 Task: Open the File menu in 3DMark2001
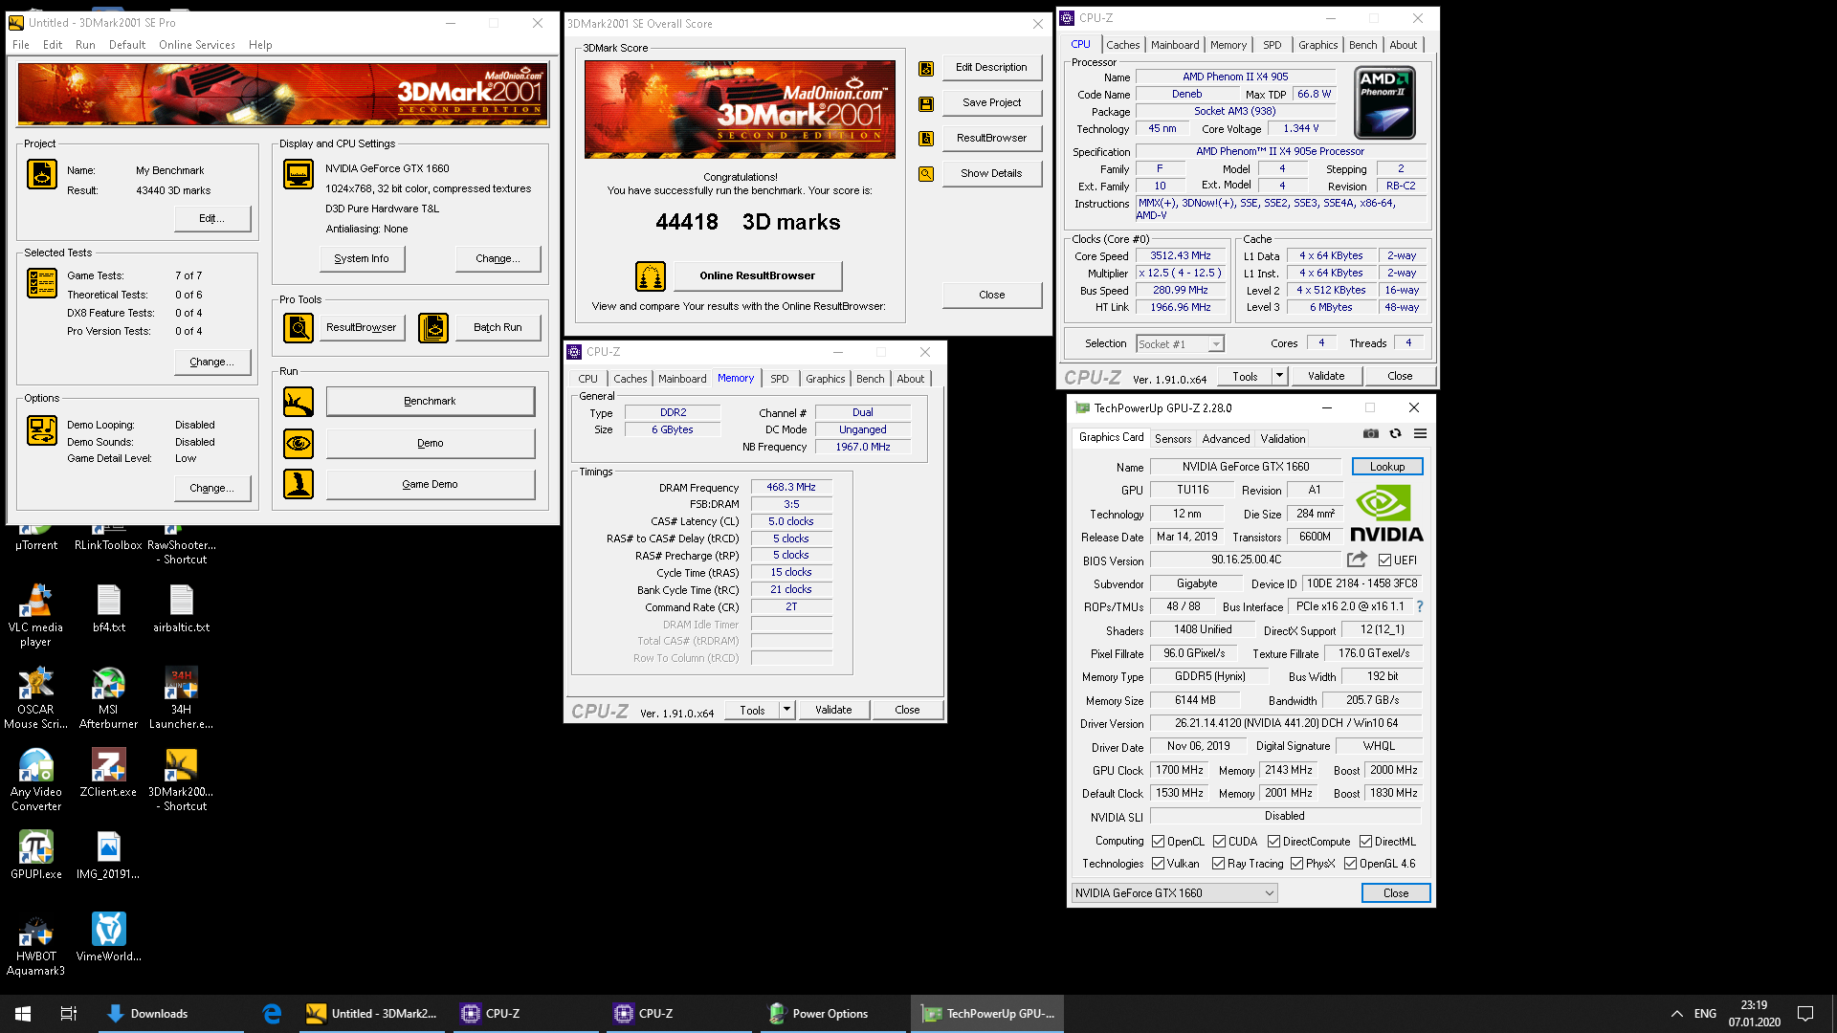(21, 45)
